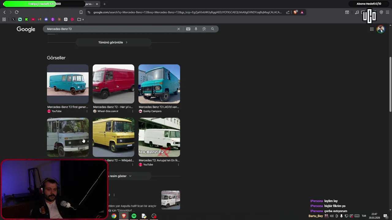The image size is (392, 220).
Task: Open the X (Twitter) bookmark
Action: pos(13,19)
